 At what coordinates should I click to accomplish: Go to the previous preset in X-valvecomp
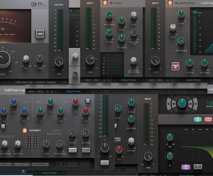[179, 80]
